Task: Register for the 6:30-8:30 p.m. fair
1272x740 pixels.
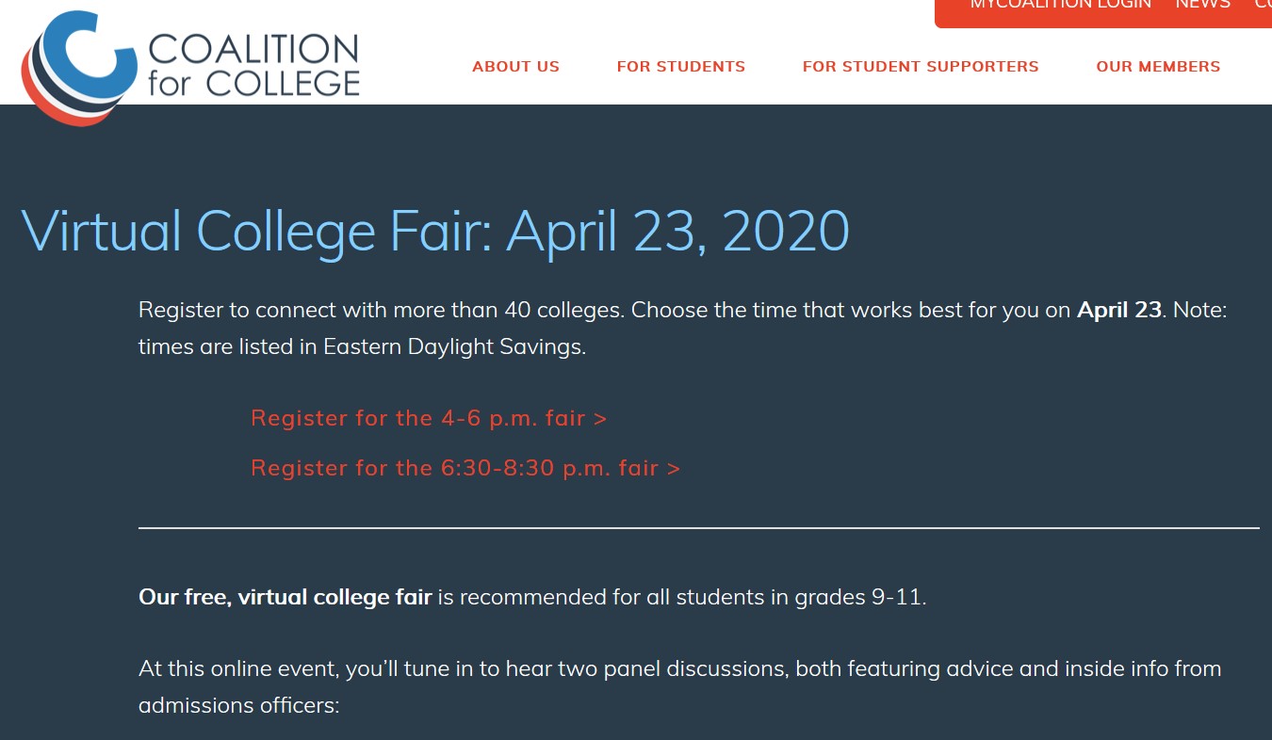Action: pos(465,468)
